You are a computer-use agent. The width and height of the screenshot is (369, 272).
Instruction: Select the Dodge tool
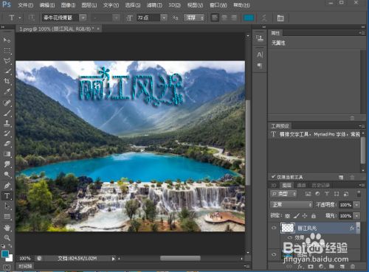click(x=7, y=175)
